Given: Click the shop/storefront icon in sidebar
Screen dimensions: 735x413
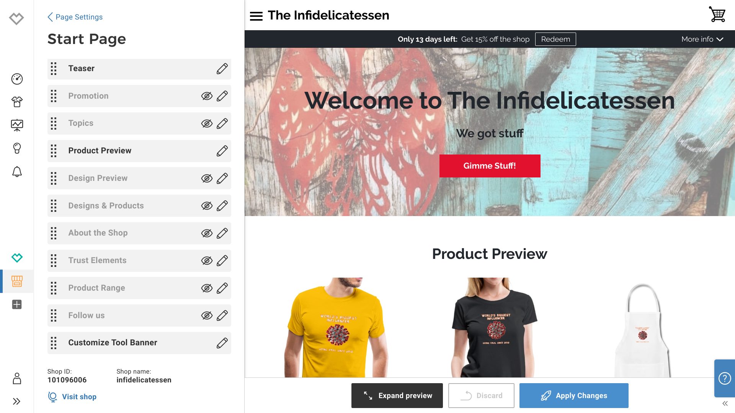Looking at the screenshot, I should click(x=17, y=281).
